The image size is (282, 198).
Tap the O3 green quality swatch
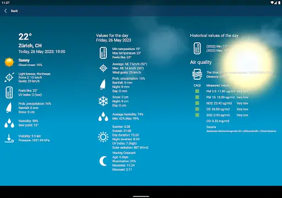point(197,109)
